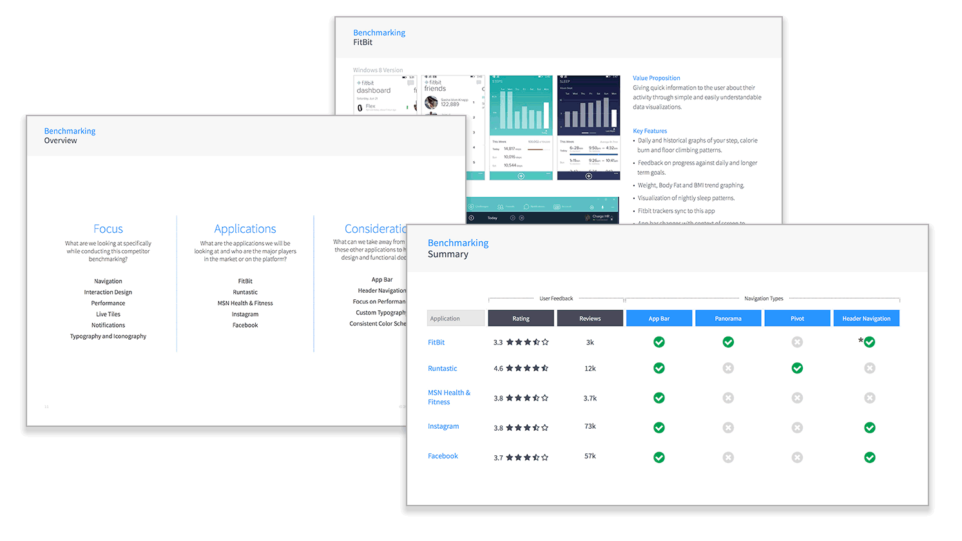Open the dark blue sleep chart screenshot

tap(588, 127)
